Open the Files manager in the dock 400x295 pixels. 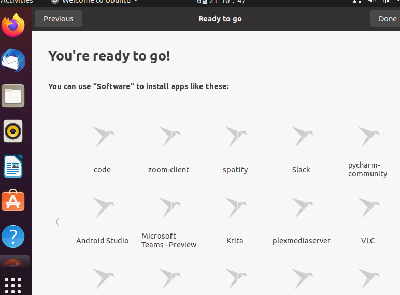[x=13, y=96]
